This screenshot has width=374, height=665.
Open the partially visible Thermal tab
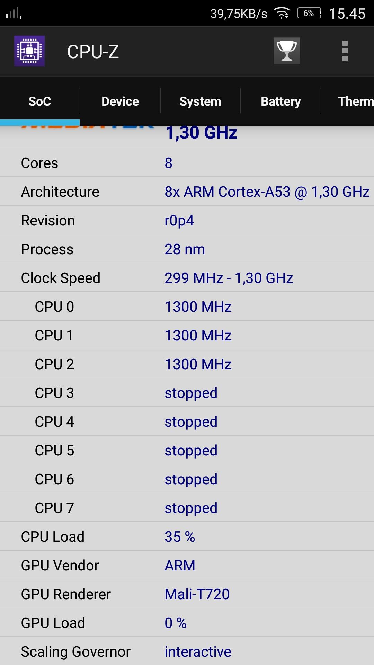point(355,101)
